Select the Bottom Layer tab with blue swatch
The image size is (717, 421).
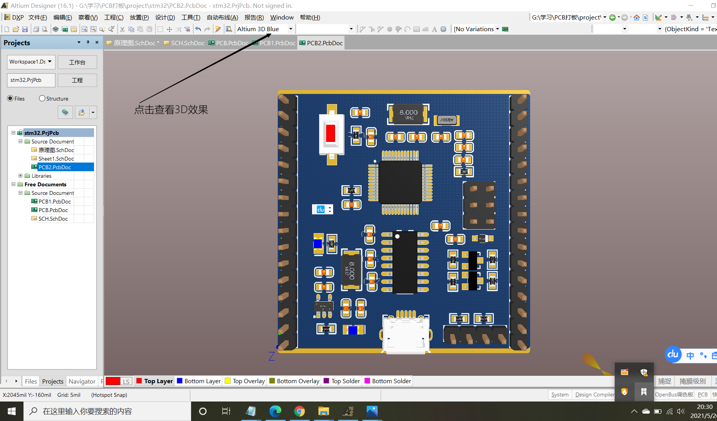pyautogui.click(x=199, y=381)
